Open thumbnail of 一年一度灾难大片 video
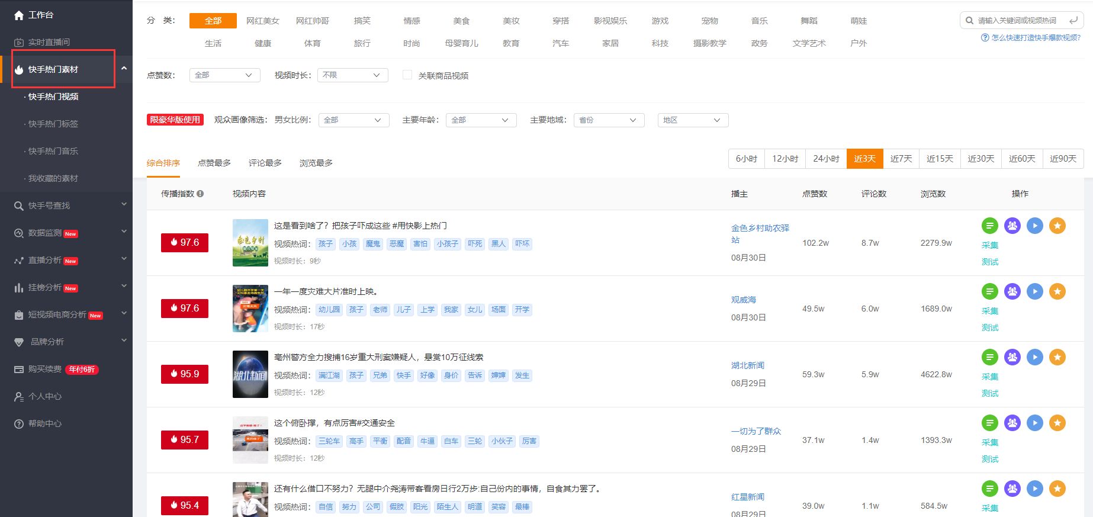Image resolution: width=1093 pixels, height=517 pixels. [x=250, y=309]
